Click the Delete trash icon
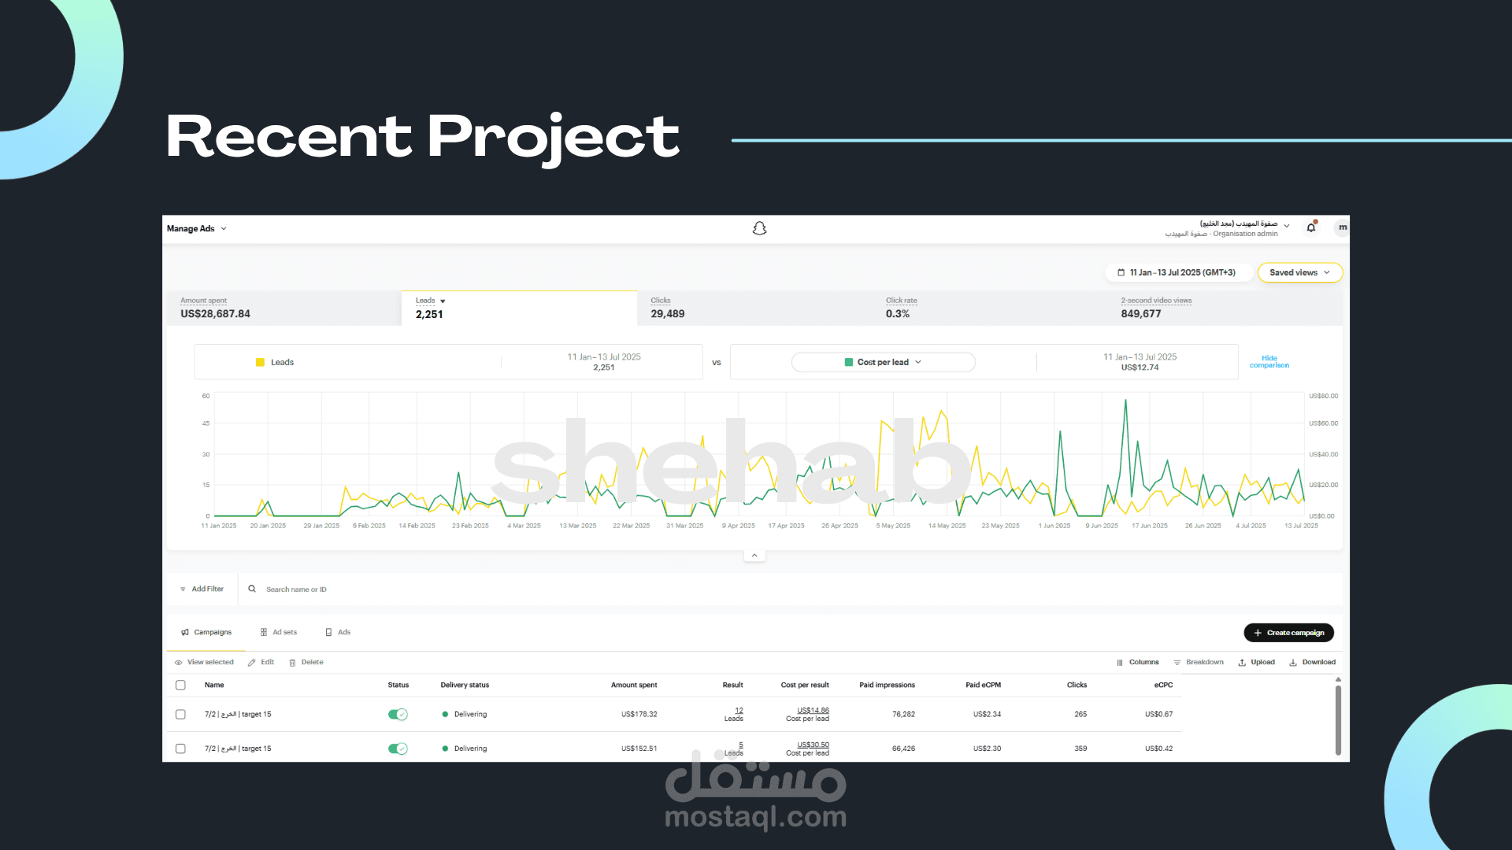Screen dimensions: 1512x850 pyautogui.click(x=292, y=663)
